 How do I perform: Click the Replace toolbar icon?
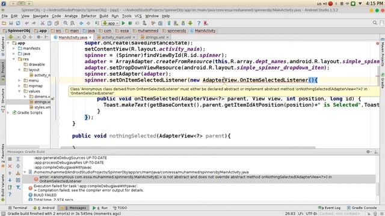pyautogui.click(x=72, y=23)
